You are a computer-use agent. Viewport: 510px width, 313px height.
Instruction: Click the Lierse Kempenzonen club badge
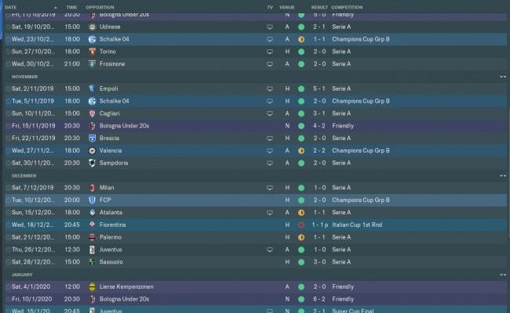[92, 286]
